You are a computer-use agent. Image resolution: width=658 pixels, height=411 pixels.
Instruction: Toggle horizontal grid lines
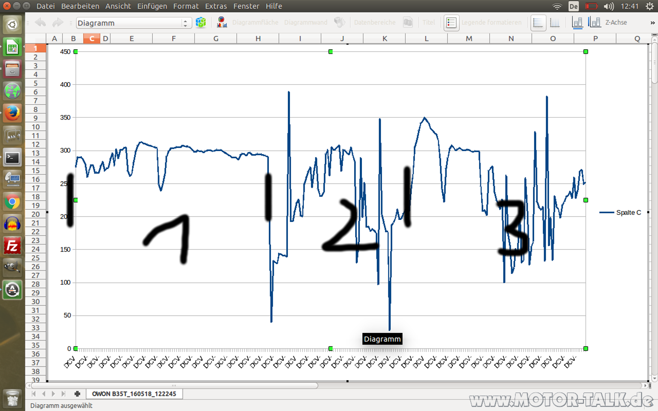click(538, 23)
